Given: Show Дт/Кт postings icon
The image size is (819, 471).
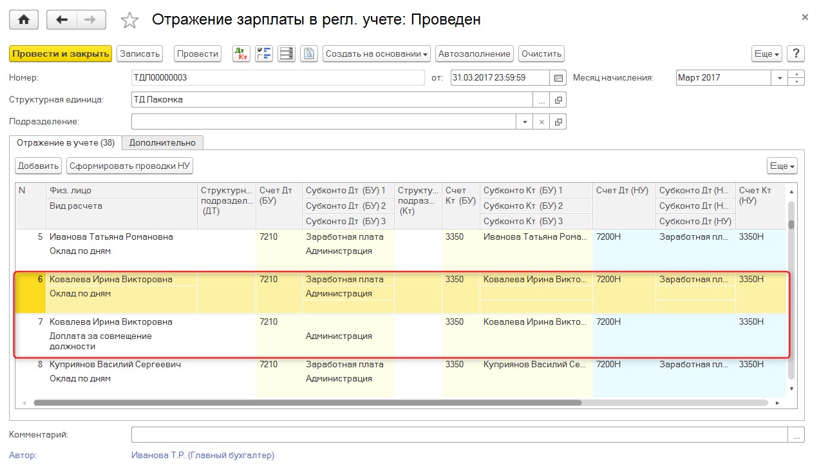Looking at the screenshot, I should [241, 54].
